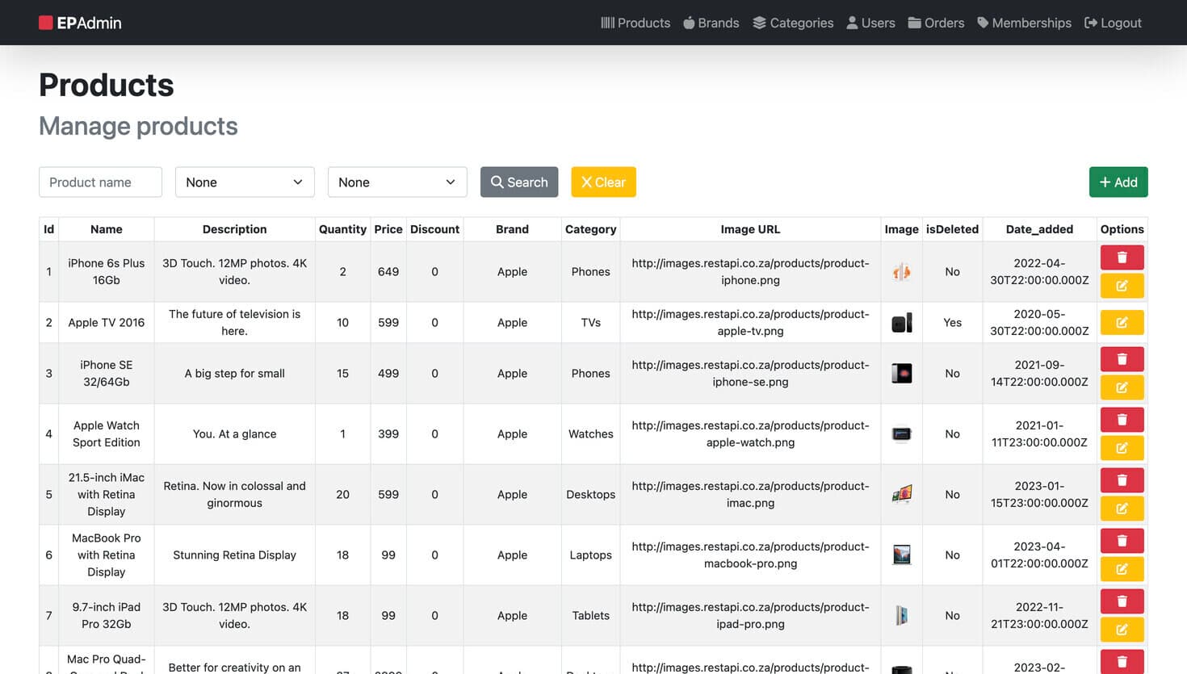Delete the iPhone 6s Plus 16Gb product

(x=1122, y=257)
